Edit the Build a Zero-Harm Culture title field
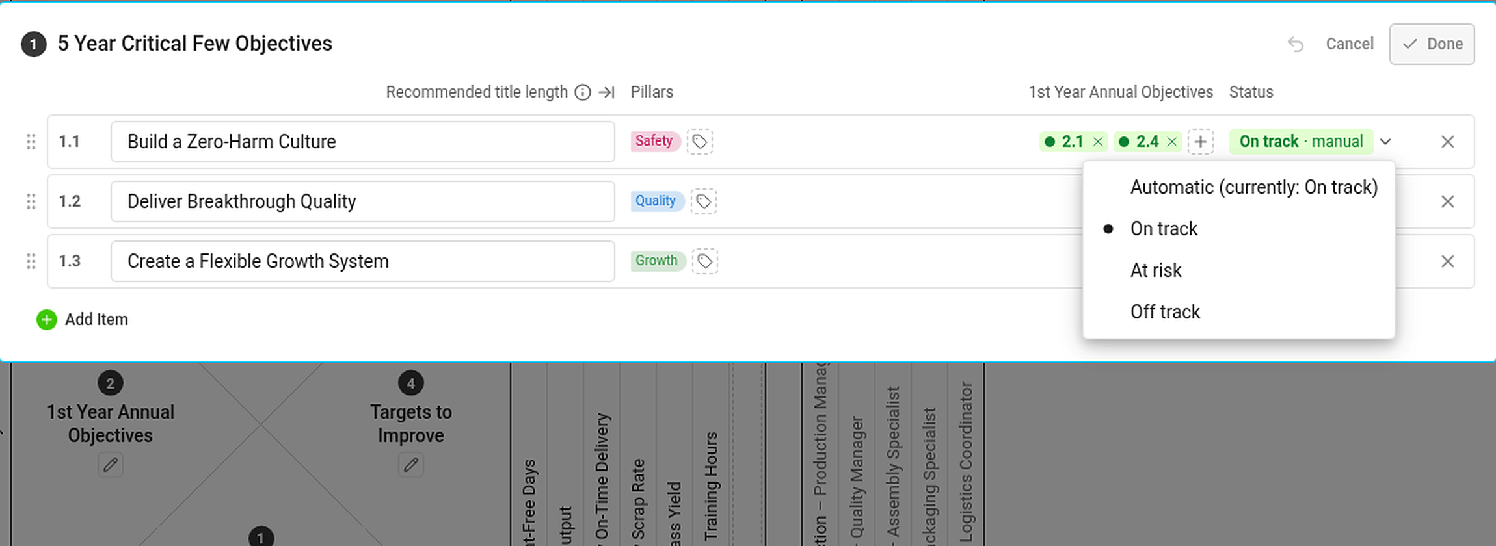 [x=363, y=142]
